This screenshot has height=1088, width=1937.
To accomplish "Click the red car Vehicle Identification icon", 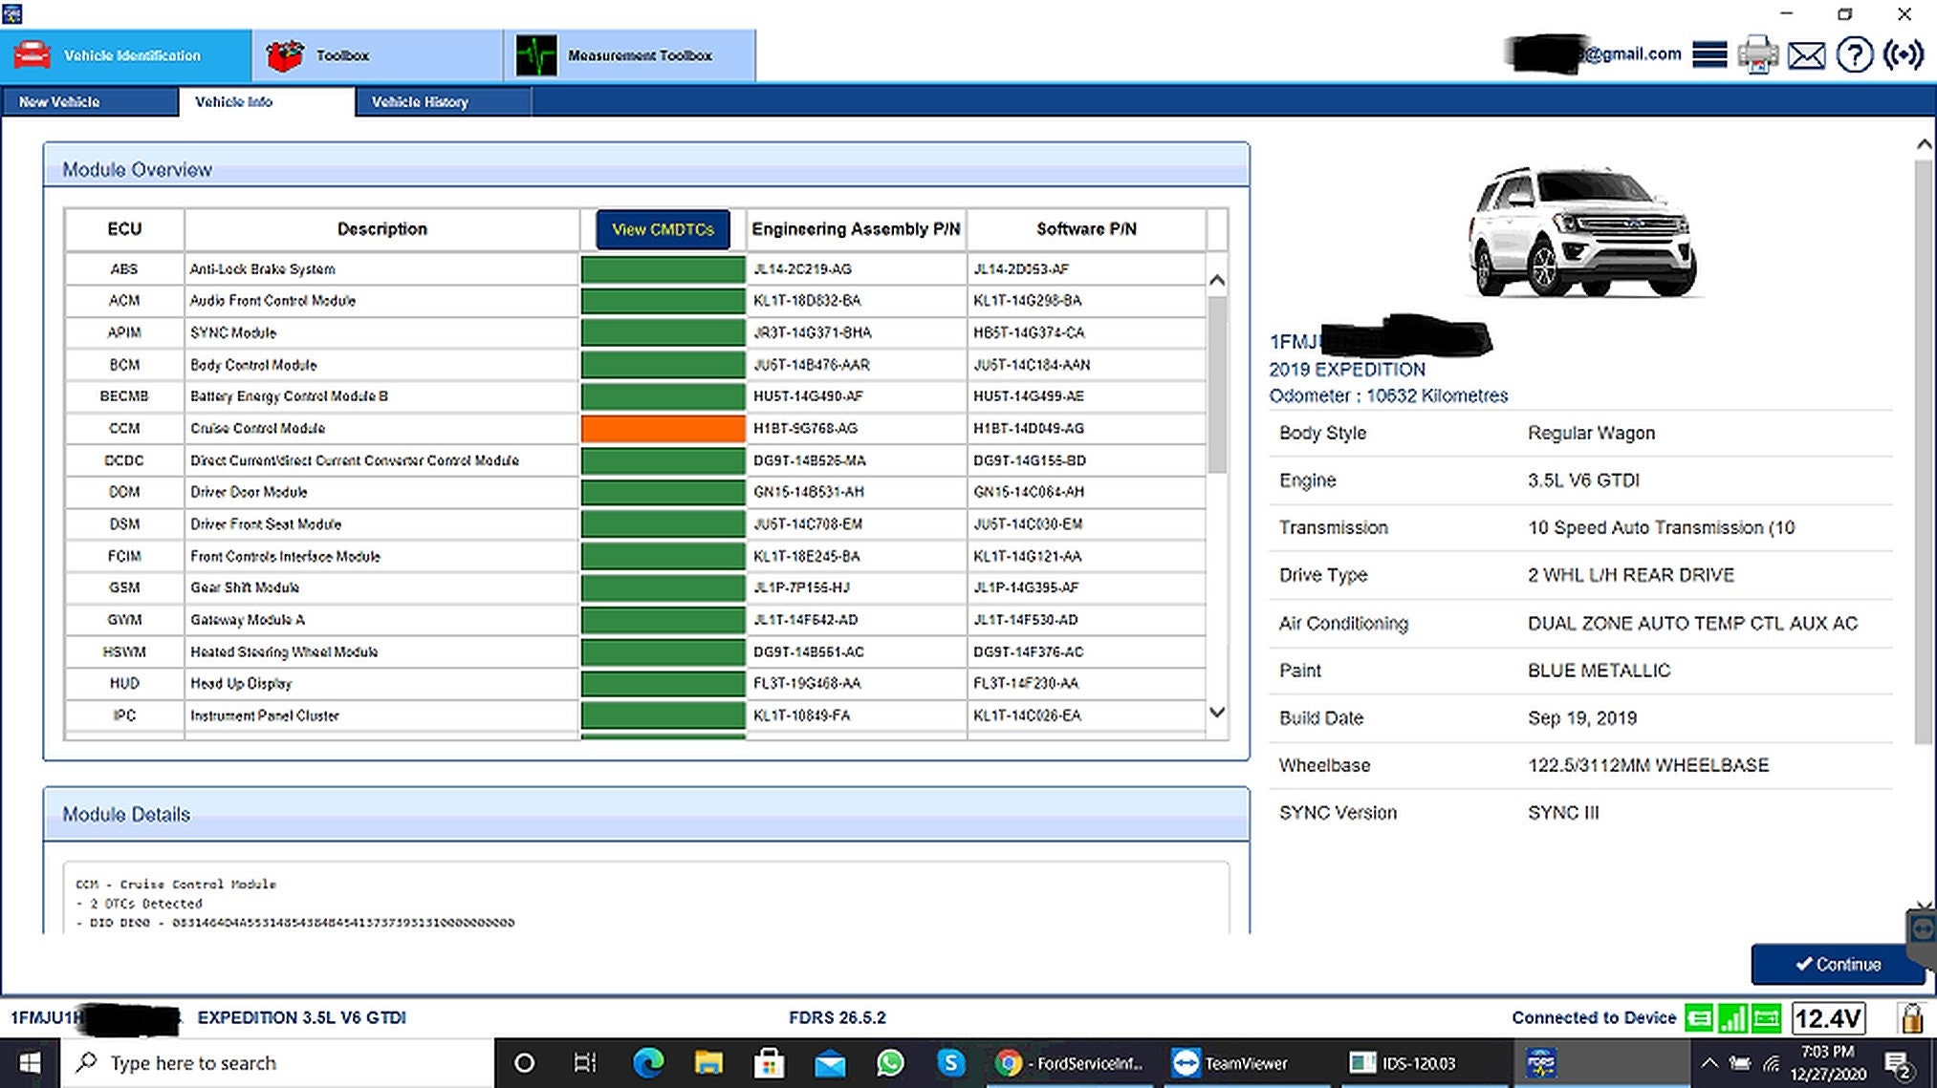I will pos(32,55).
